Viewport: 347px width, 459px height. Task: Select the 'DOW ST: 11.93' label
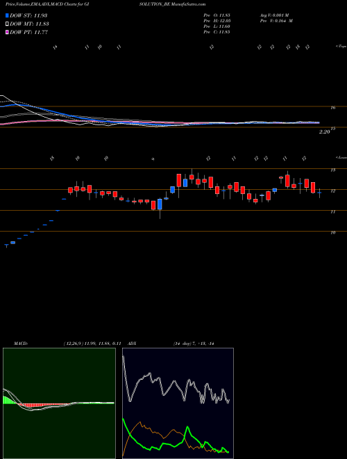pos(28,15)
